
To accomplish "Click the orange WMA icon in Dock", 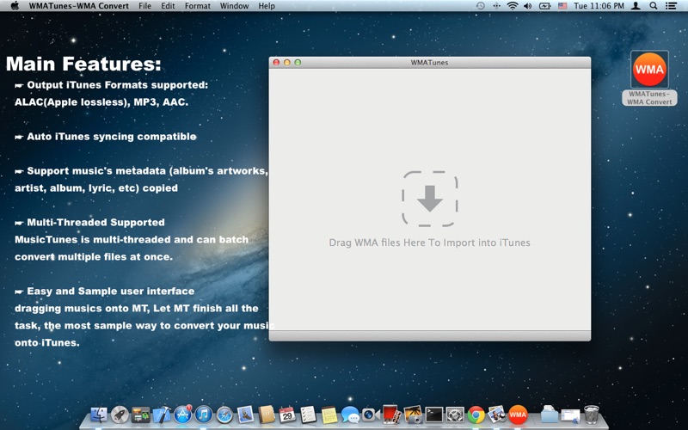I will click(x=518, y=415).
